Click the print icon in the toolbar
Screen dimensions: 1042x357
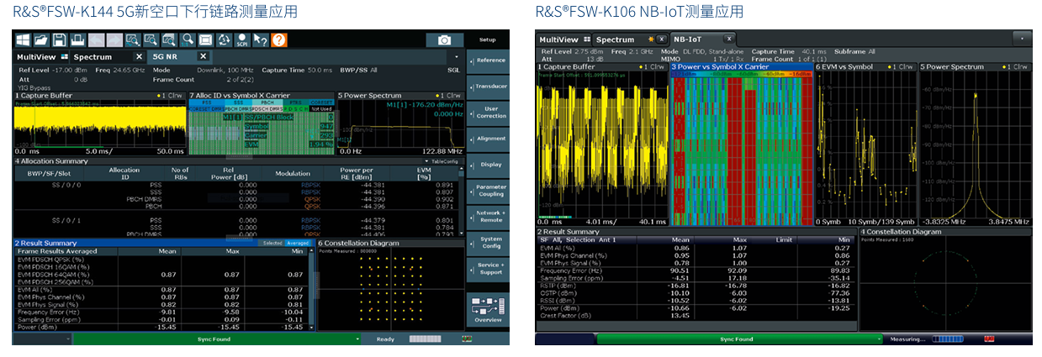click(x=77, y=39)
